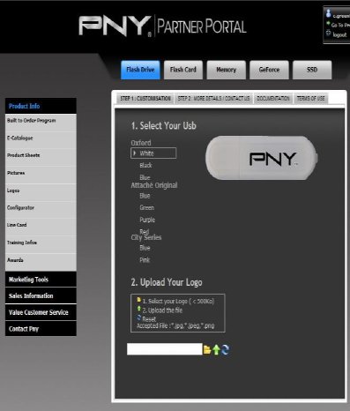350x411 pixels.
Task: Click the logout icon in the header
Action: 328,34
